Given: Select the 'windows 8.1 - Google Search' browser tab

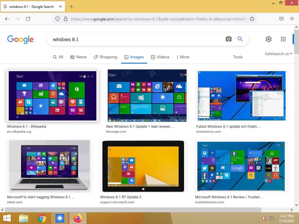Looking at the screenshot, I should [x=33, y=7].
